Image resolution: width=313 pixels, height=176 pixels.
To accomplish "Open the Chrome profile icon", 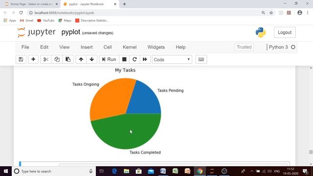I will pos(300,13).
